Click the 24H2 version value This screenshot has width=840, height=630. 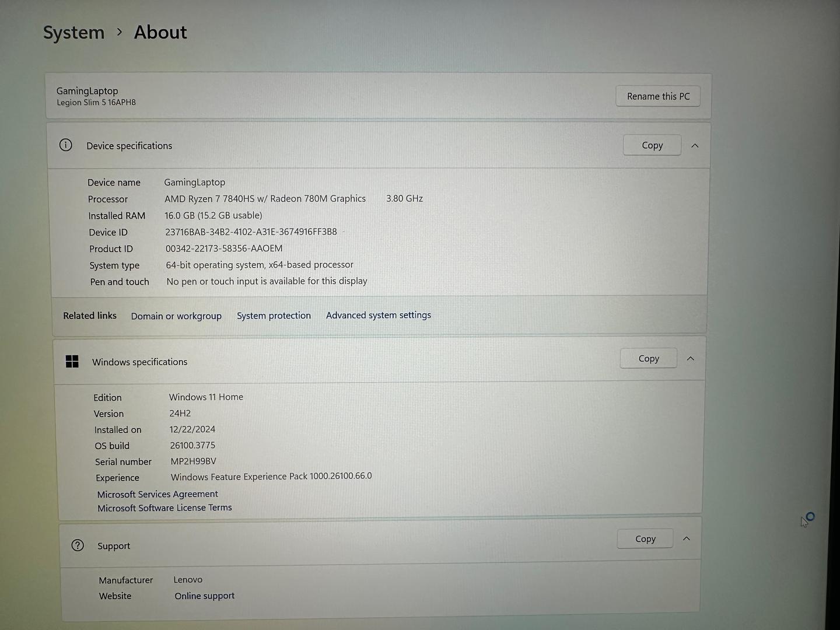pyautogui.click(x=180, y=413)
